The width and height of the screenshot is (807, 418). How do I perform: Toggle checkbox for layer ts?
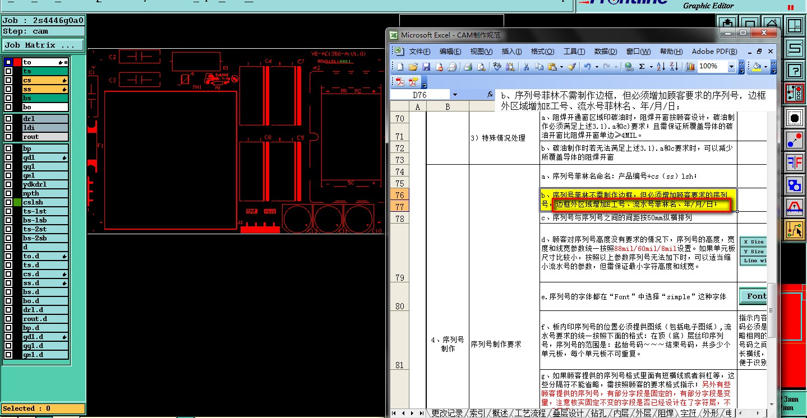pos(8,71)
